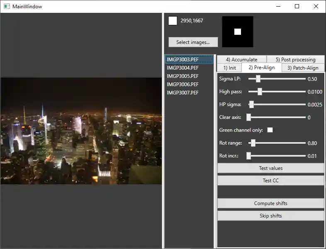This screenshot has height=249, width=326.
Task: Click the Sigma LP slider handle
Action: click(x=258, y=79)
